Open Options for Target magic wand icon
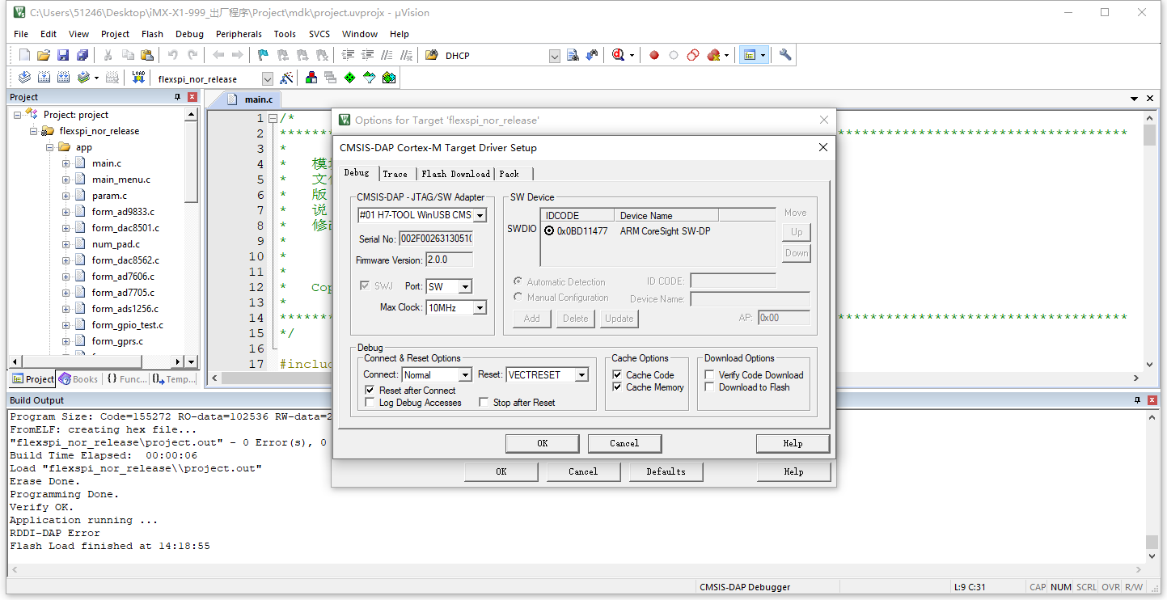Screen dimensions: 1167x600 tap(285, 78)
